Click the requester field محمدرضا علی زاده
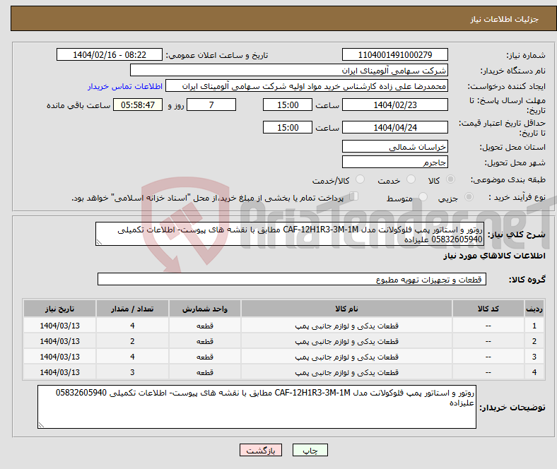Viewport: 557px width, 469px height. [307, 86]
